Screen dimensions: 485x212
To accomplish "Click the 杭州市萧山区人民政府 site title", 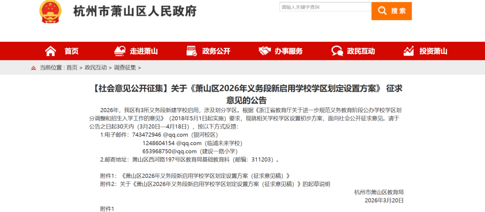I will click(x=135, y=12).
